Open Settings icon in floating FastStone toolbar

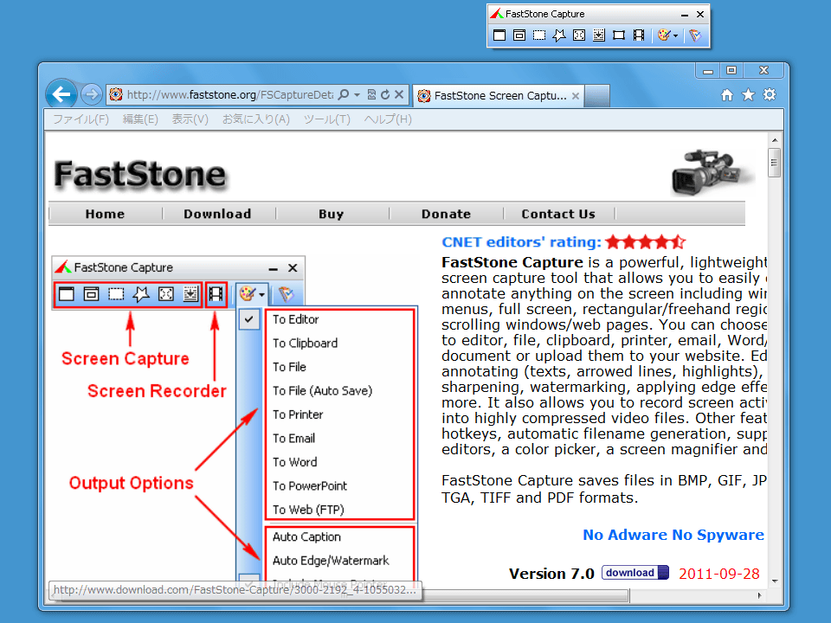(x=695, y=35)
